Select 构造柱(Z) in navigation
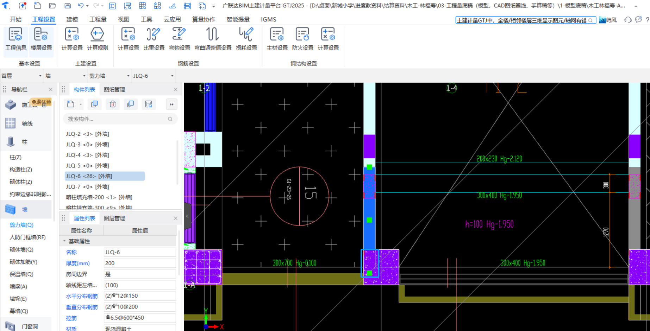The width and height of the screenshot is (650, 331). coord(21,170)
